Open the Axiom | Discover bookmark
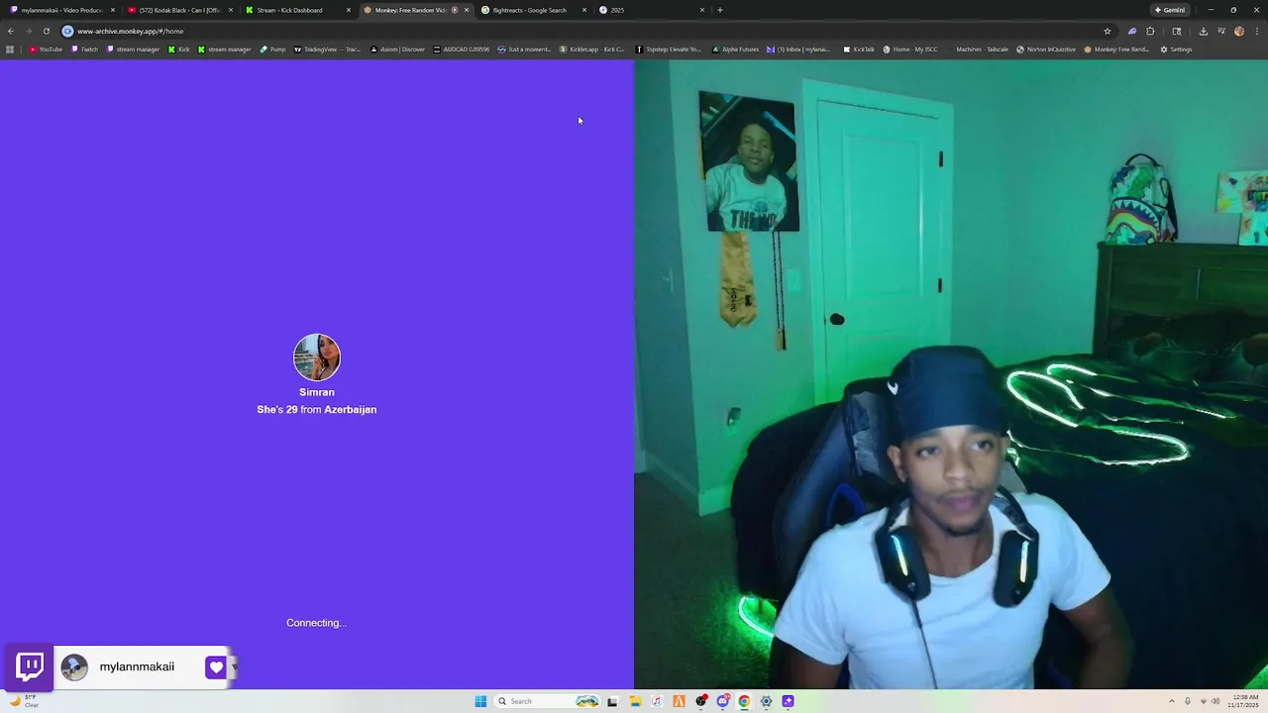This screenshot has height=713, width=1268. [397, 50]
